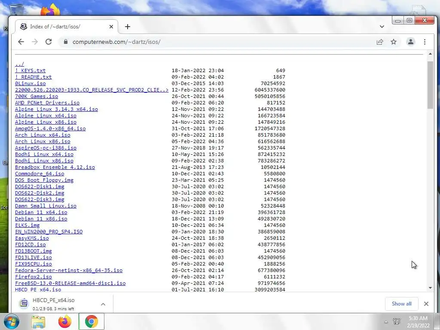The width and height of the screenshot is (440, 330).
Task: Download DOS622-Disk3.img
Action: [40, 199]
